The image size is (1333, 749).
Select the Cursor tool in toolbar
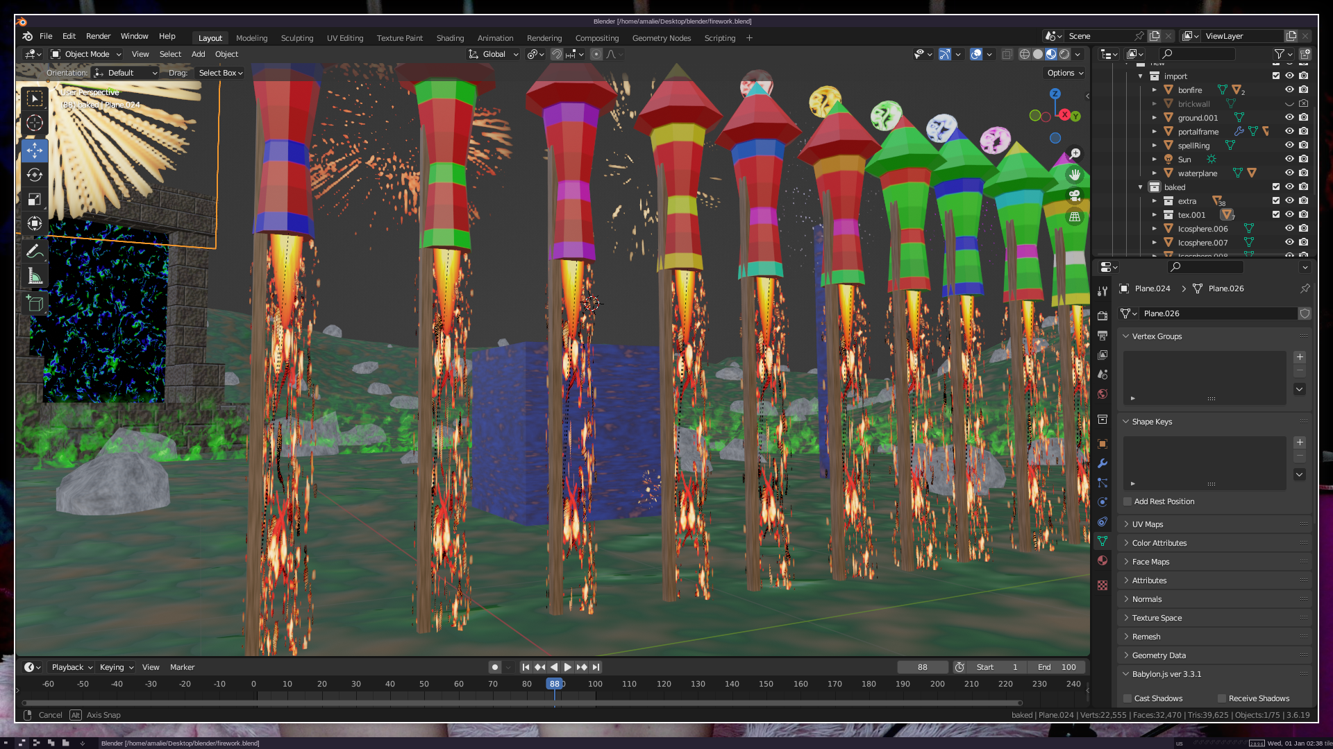tap(34, 123)
